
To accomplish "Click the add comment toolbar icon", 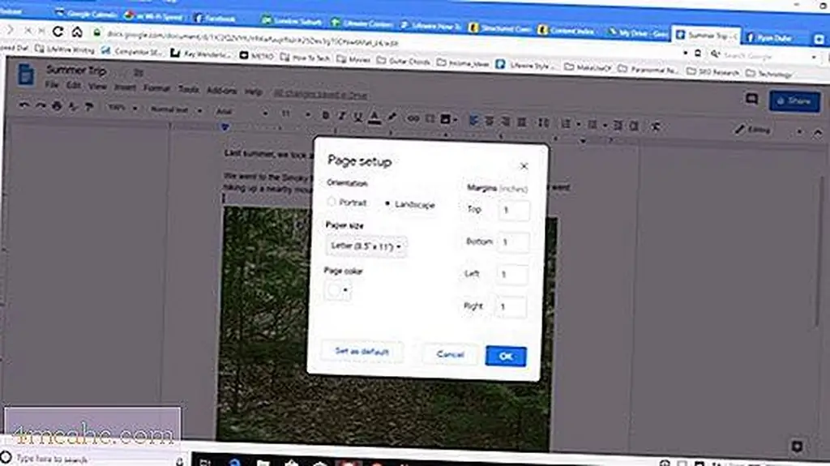I will (430, 119).
